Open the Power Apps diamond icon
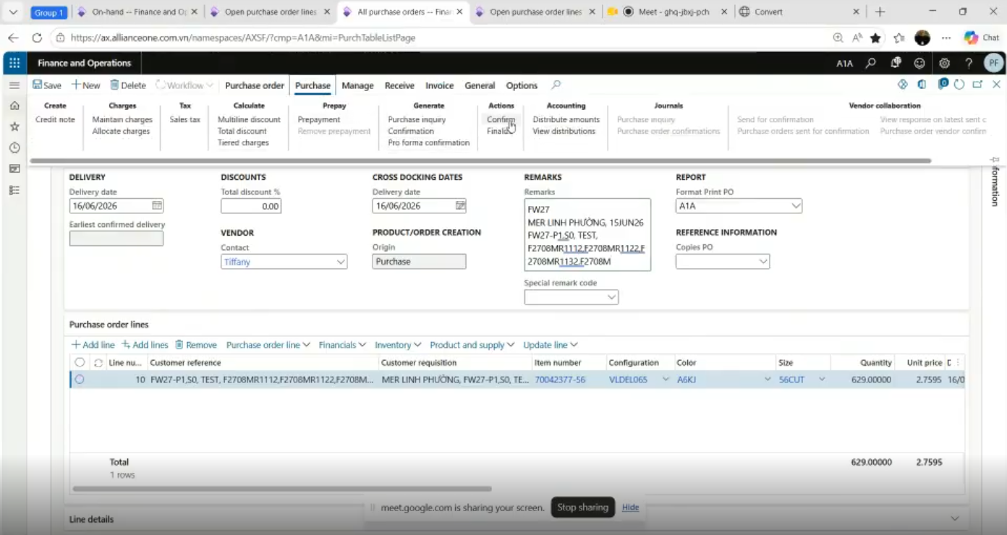This screenshot has width=1007, height=535. click(903, 85)
